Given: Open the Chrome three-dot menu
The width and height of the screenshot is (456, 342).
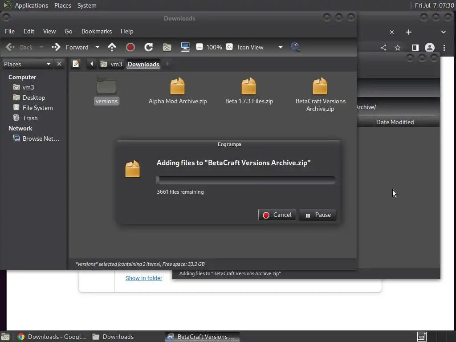Looking at the screenshot, I should (x=444, y=47).
